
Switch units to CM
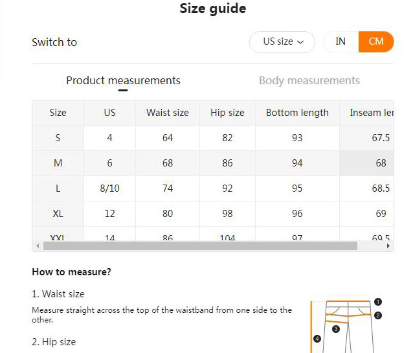point(376,42)
